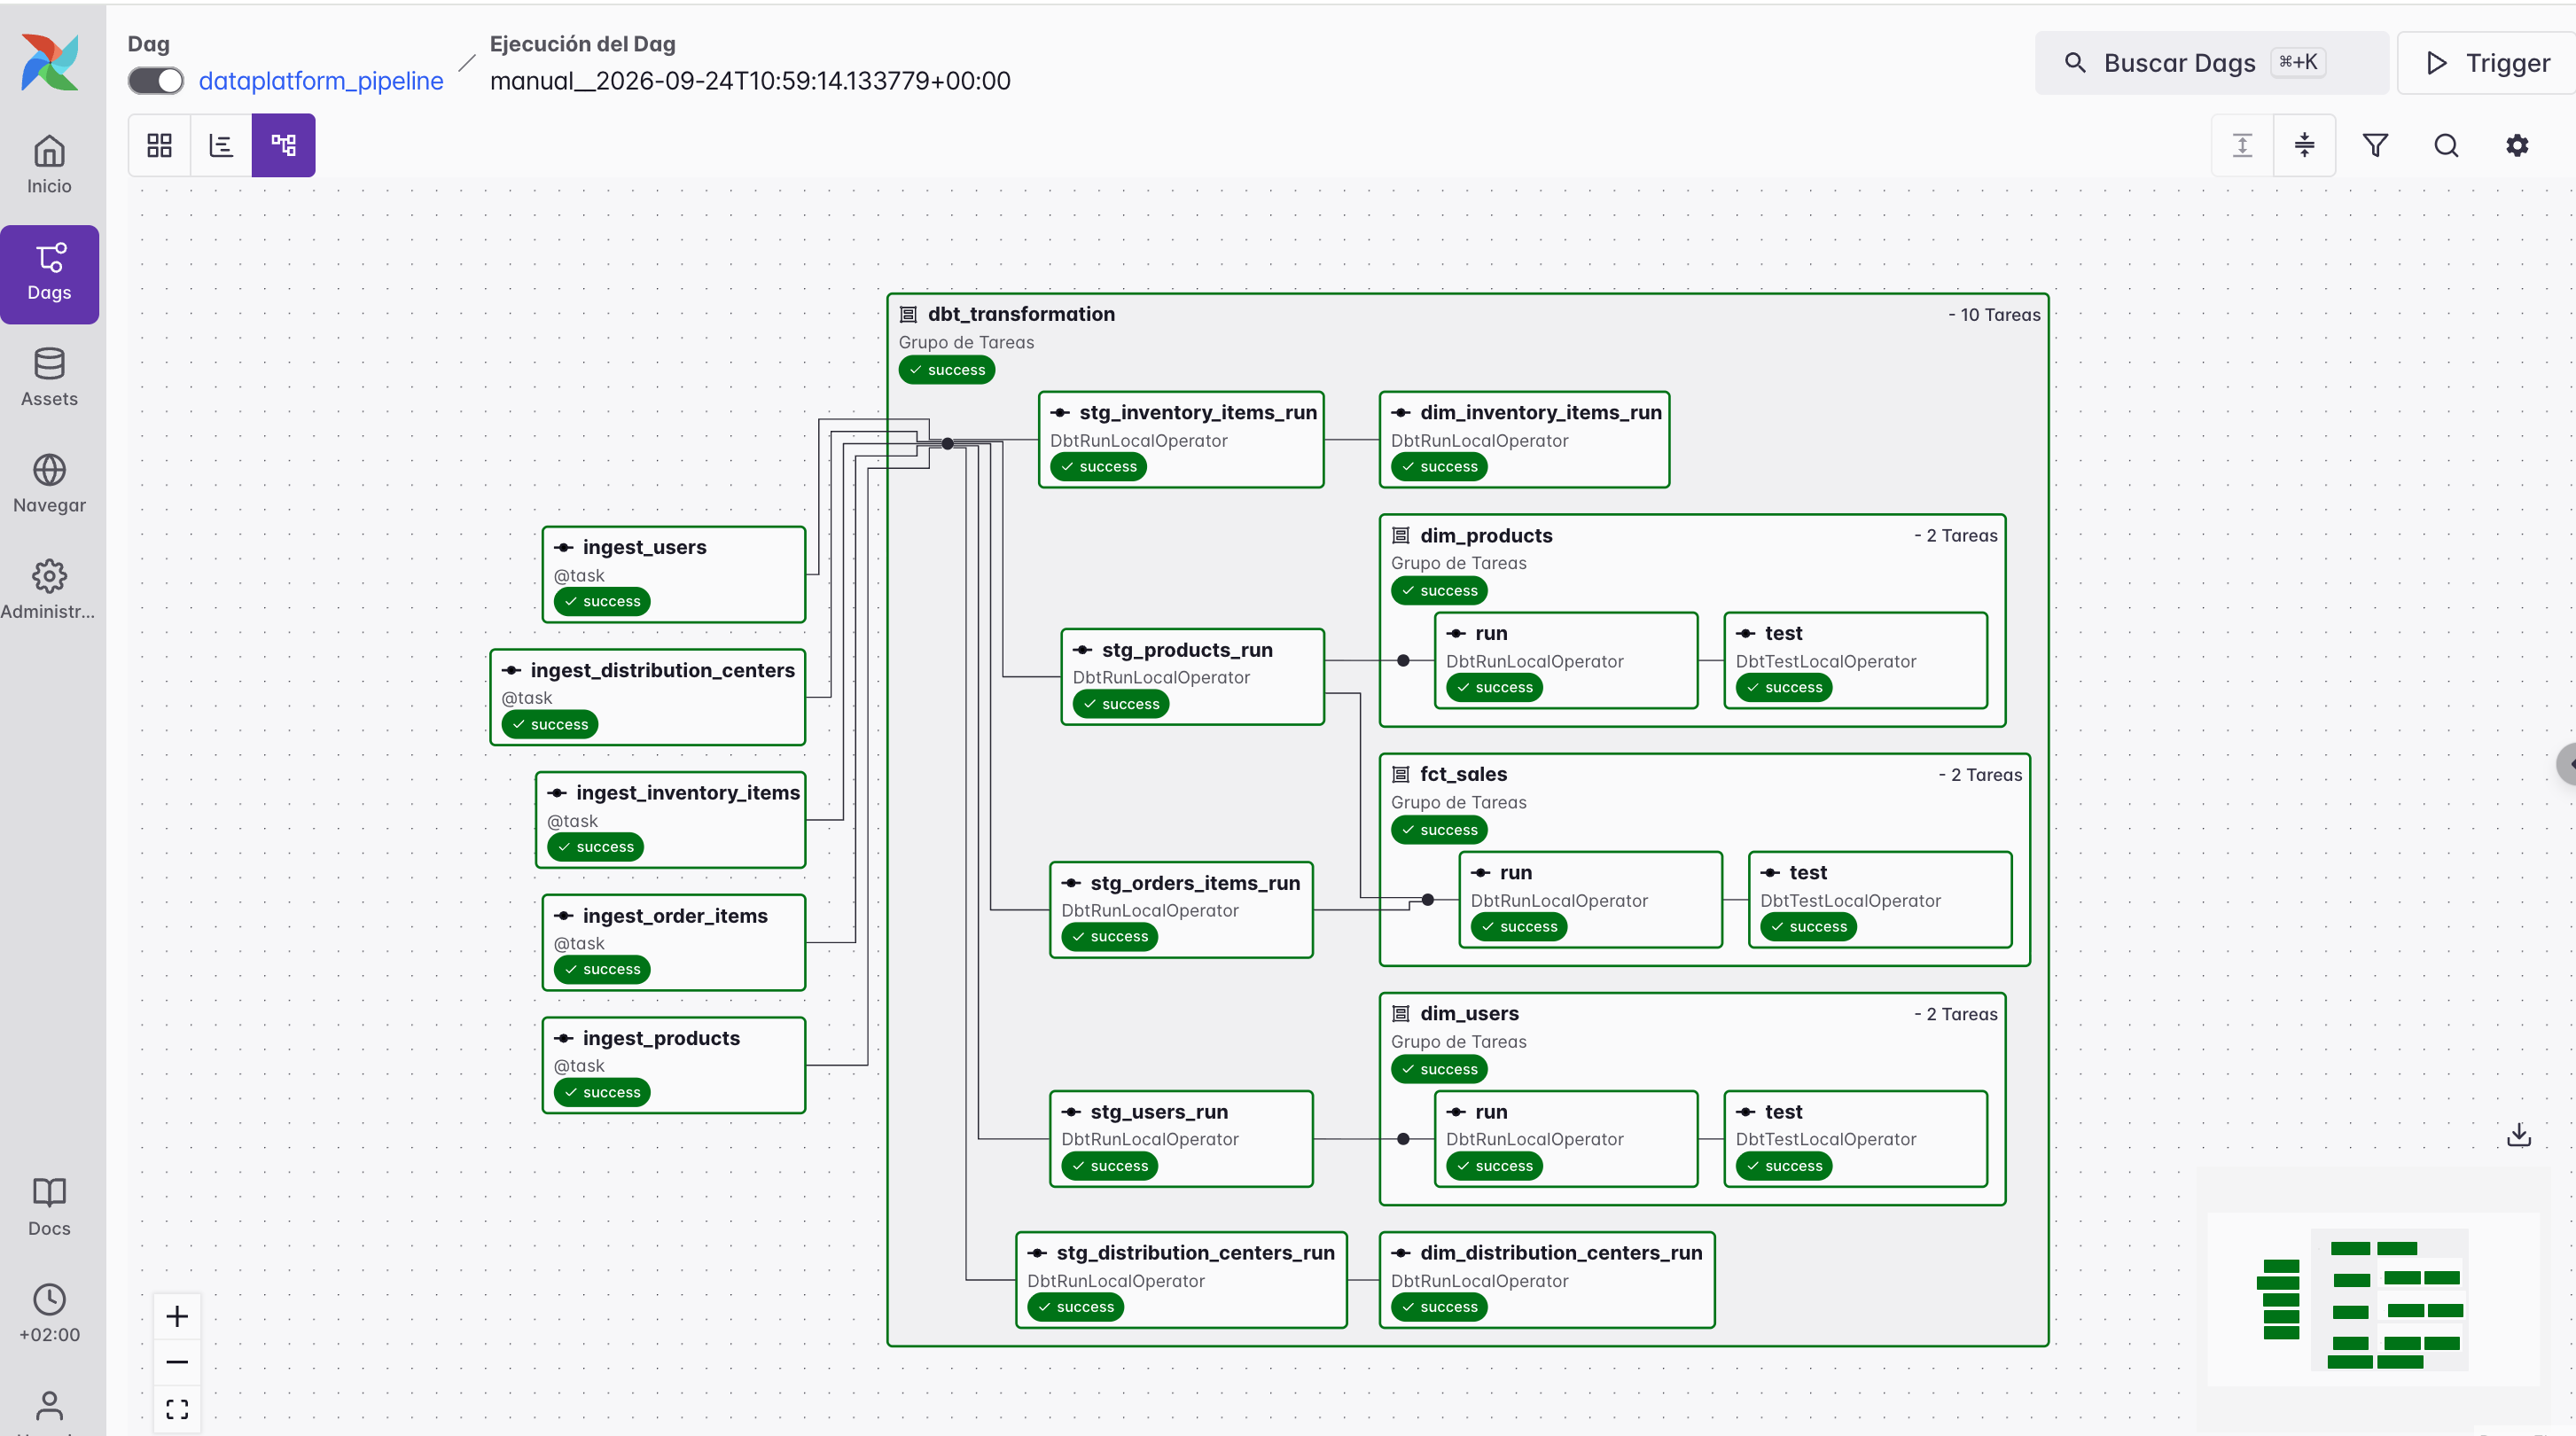Click the minimap thumbnail

tap(2373, 1300)
